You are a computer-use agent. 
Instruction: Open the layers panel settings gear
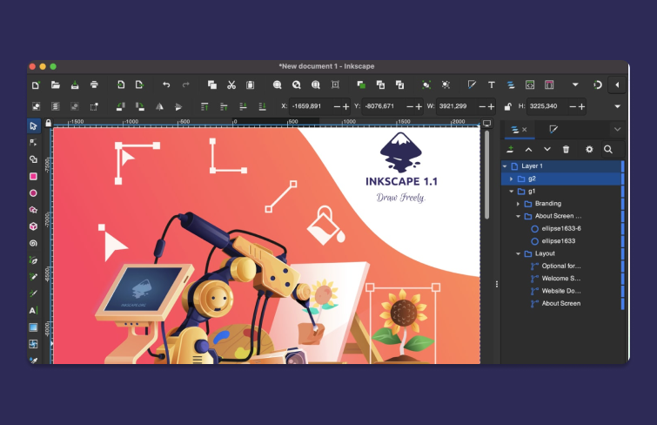coord(589,149)
